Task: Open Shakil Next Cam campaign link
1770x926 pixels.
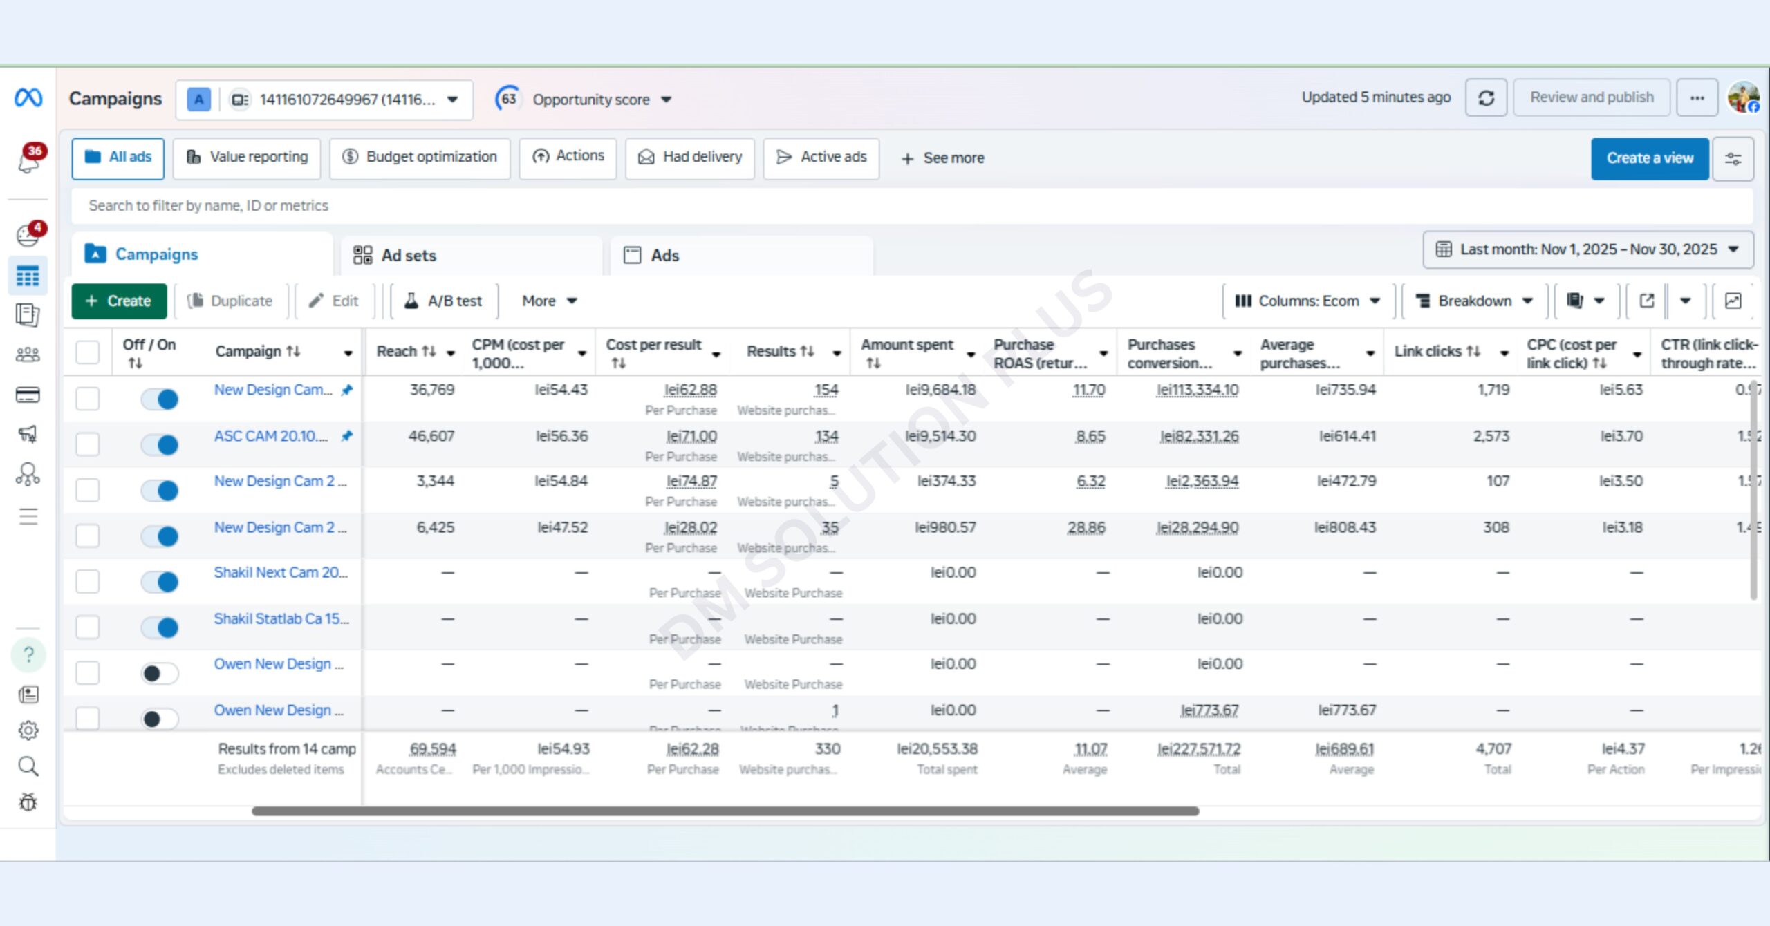Action: coord(280,573)
